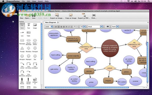Viewport: 152px width, 95px height.
Task: Pick the Star shape tool
Action: (x=35, y=57)
